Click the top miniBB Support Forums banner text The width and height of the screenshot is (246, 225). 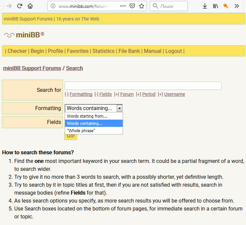(51, 19)
